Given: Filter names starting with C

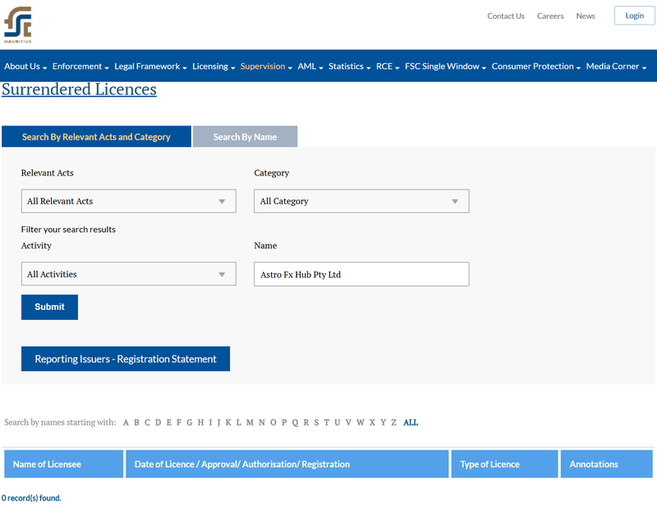Looking at the screenshot, I should (147, 422).
